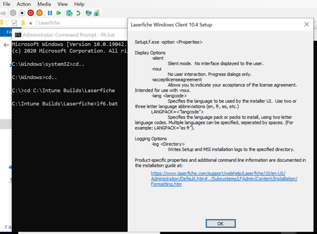317x234 pixels.
Task: Create a checkpoint using the toolbar icon
Action: 69,13
